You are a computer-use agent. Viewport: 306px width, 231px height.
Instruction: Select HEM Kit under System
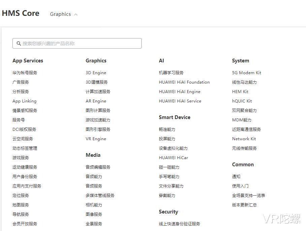point(240,91)
